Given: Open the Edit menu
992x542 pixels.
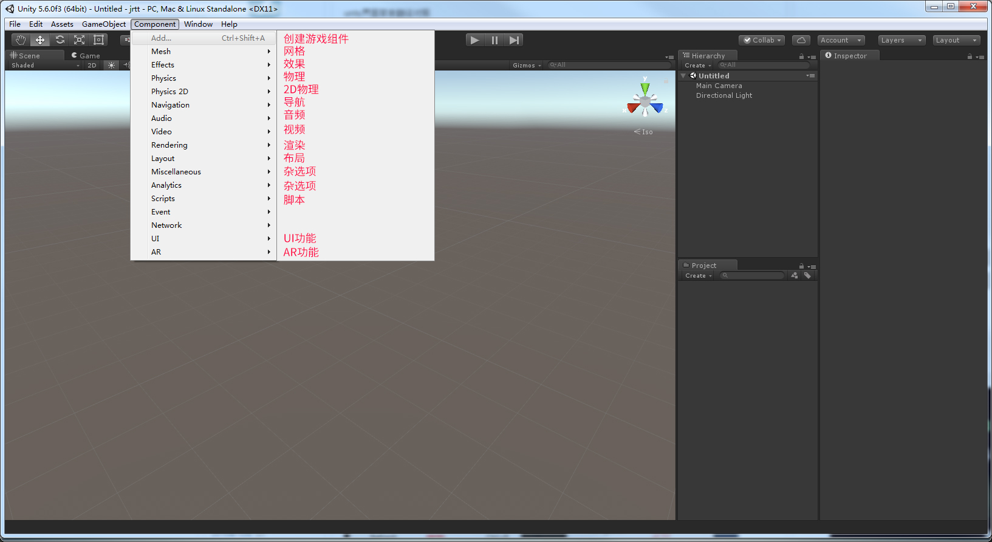Looking at the screenshot, I should [36, 24].
